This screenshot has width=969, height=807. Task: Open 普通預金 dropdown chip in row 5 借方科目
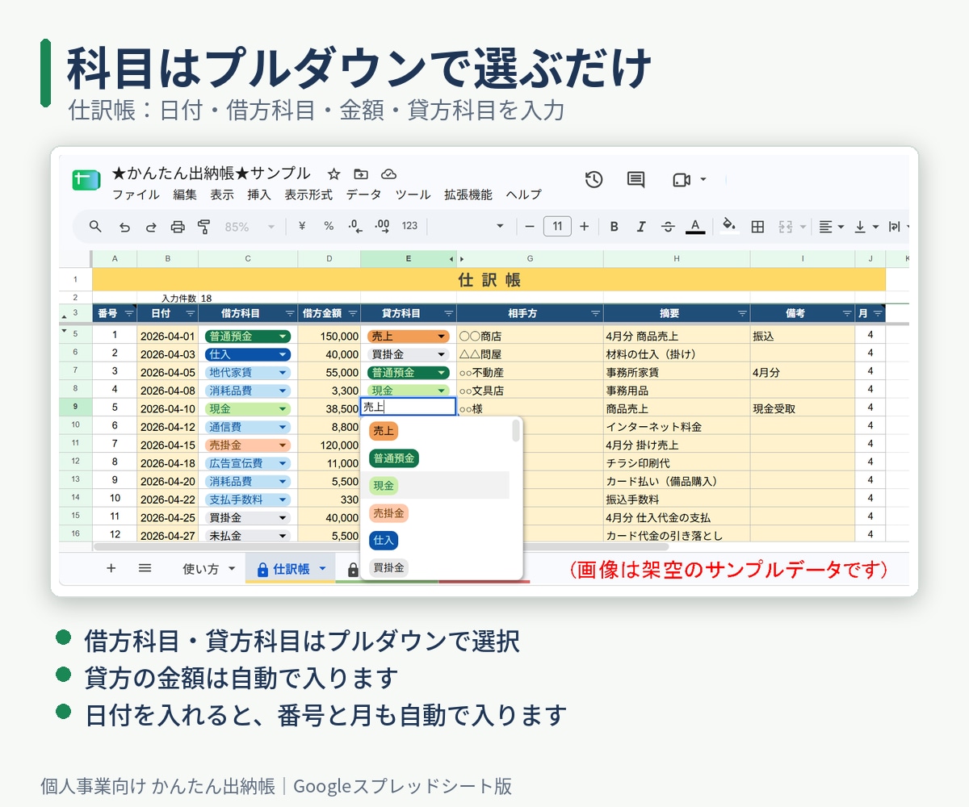tap(247, 337)
